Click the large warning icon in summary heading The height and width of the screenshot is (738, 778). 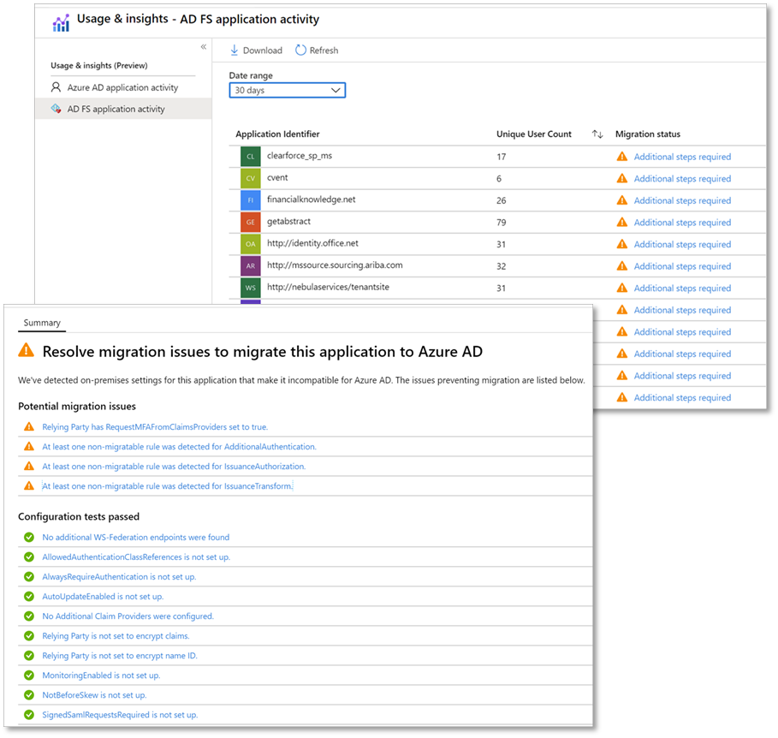(27, 350)
